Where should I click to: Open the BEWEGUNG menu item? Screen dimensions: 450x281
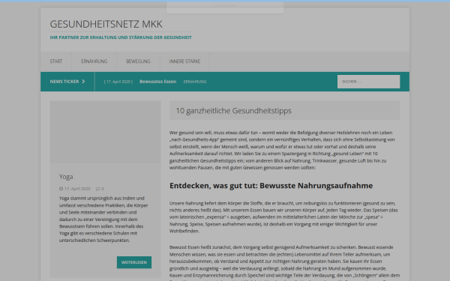click(x=138, y=61)
